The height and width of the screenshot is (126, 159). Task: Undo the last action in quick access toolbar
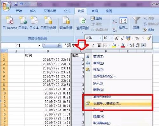21,4
